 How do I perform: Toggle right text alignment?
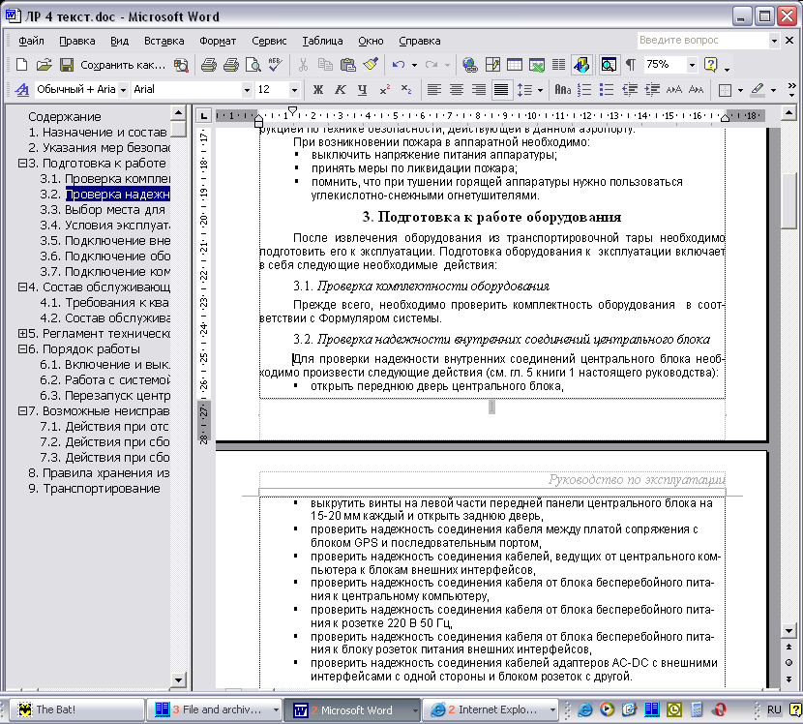click(x=479, y=90)
